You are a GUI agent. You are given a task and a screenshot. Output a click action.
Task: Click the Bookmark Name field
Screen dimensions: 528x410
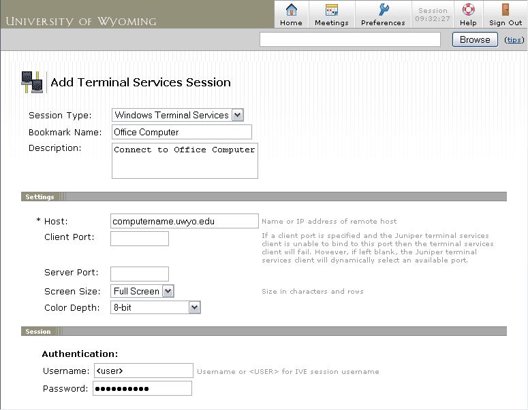181,132
